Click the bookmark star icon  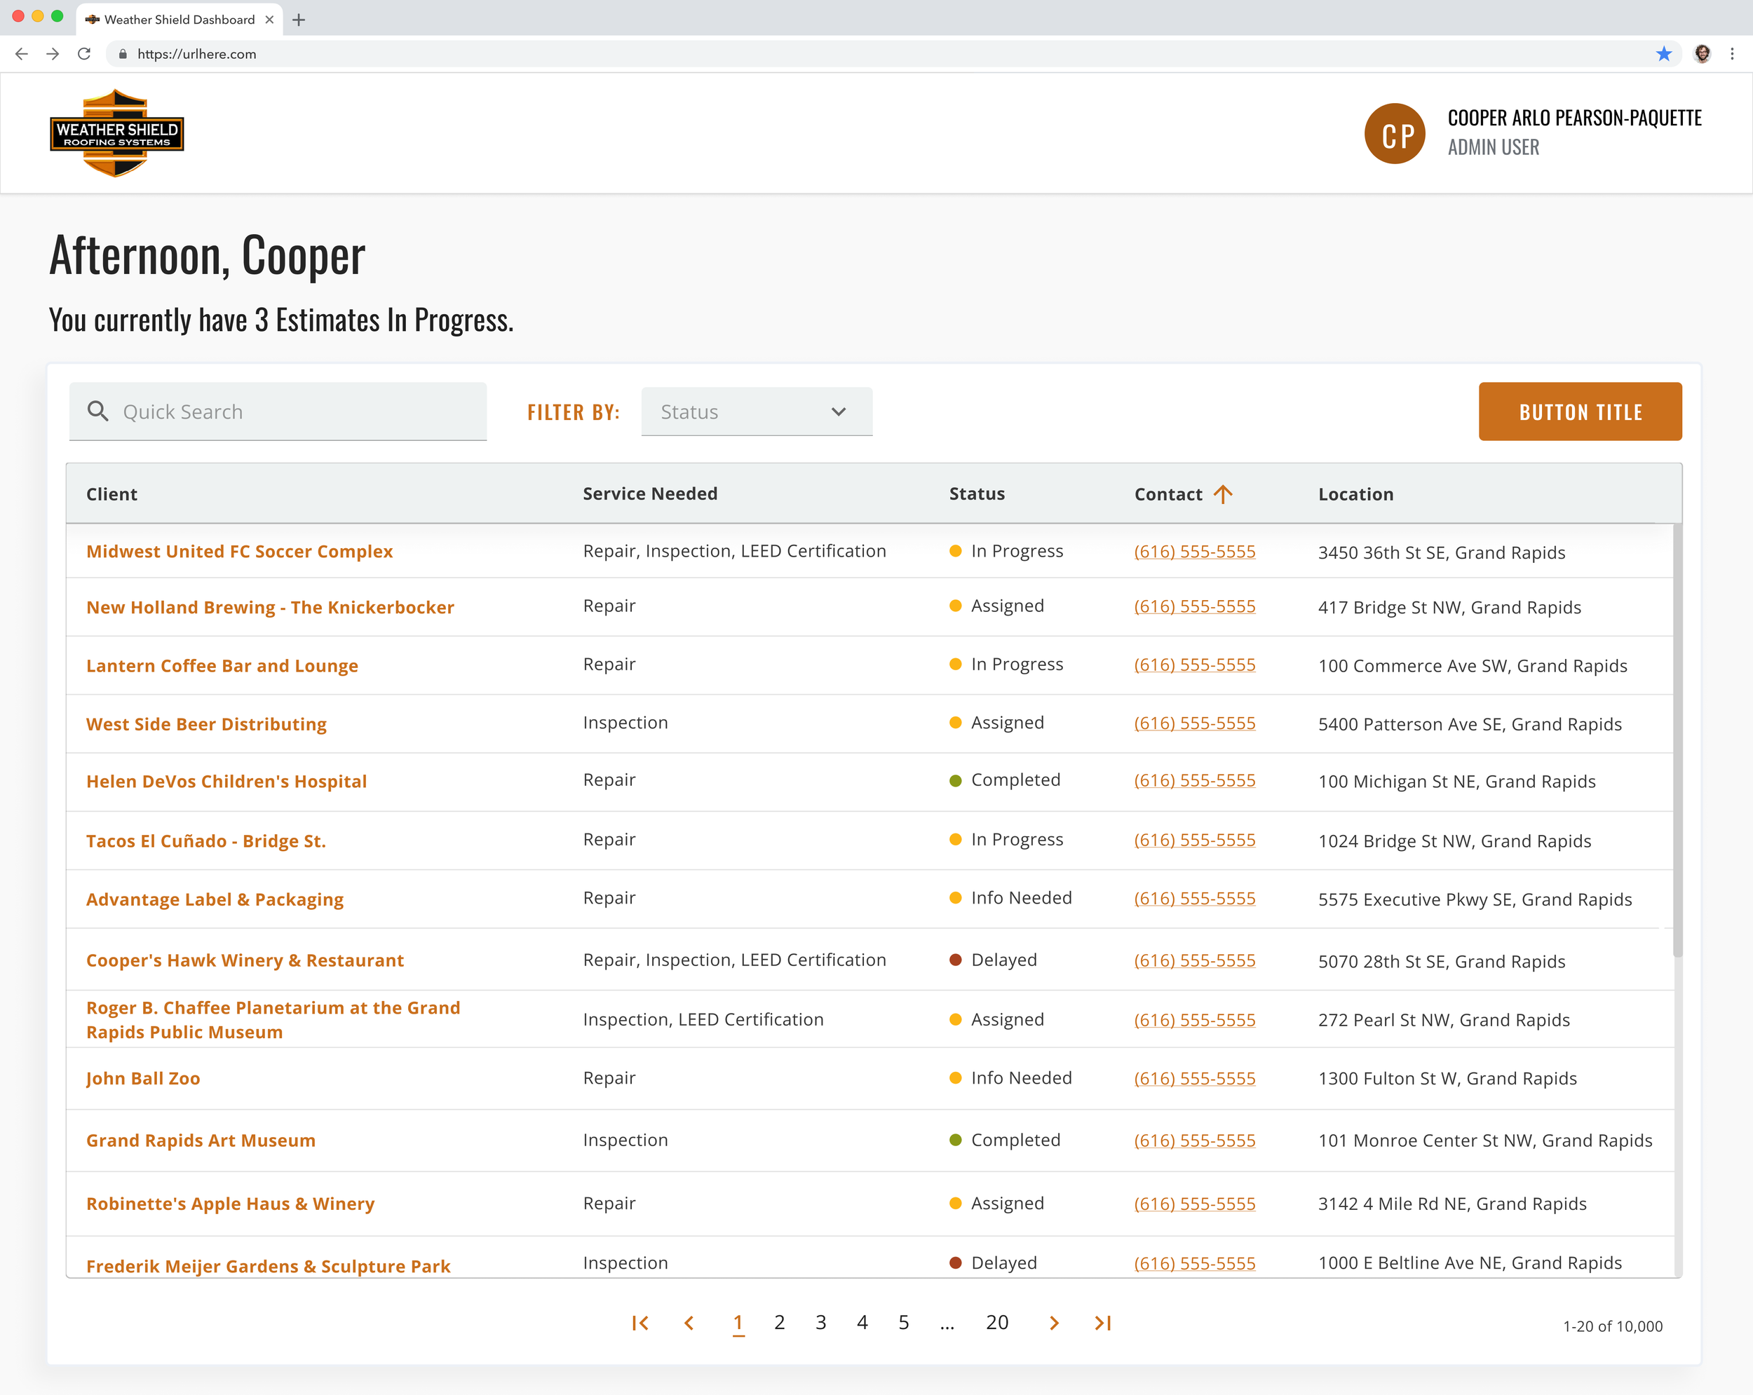coord(1663,54)
